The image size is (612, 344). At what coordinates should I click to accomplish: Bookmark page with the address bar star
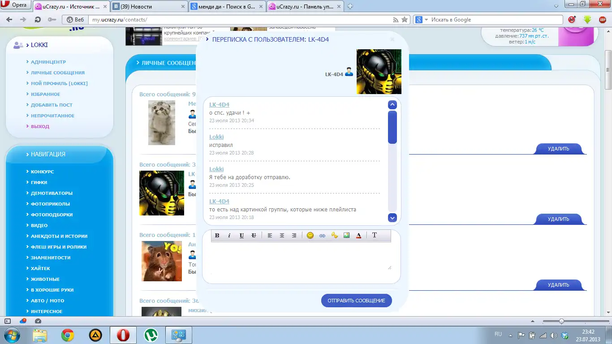(x=405, y=20)
